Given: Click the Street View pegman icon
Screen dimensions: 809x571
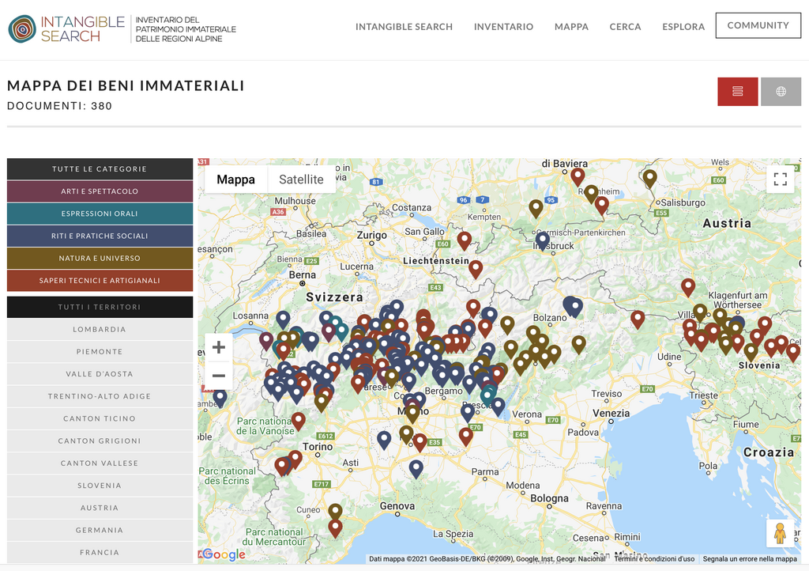Looking at the screenshot, I should click(780, 533).
